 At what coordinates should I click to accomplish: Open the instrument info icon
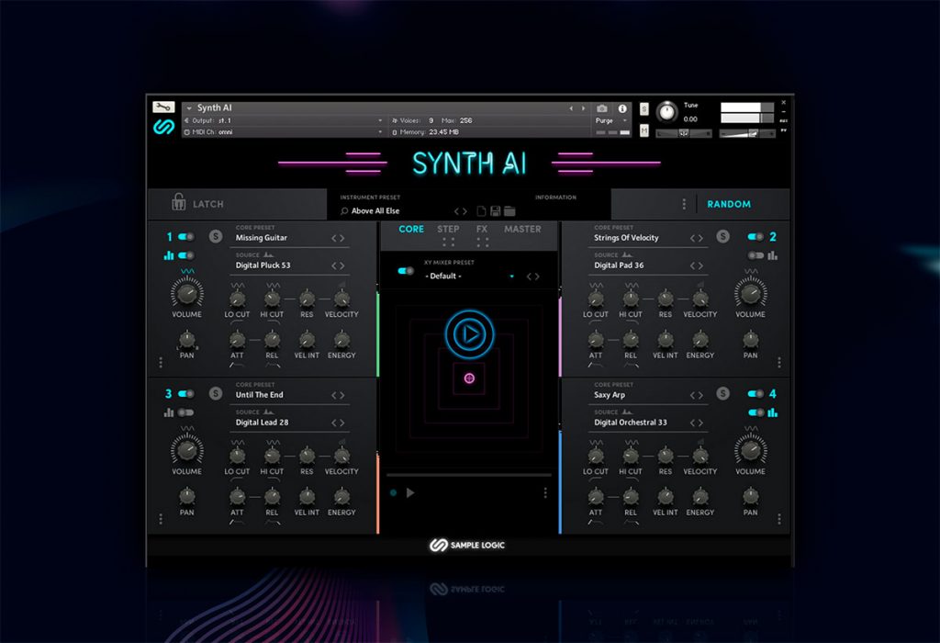[x=622, y=108]
